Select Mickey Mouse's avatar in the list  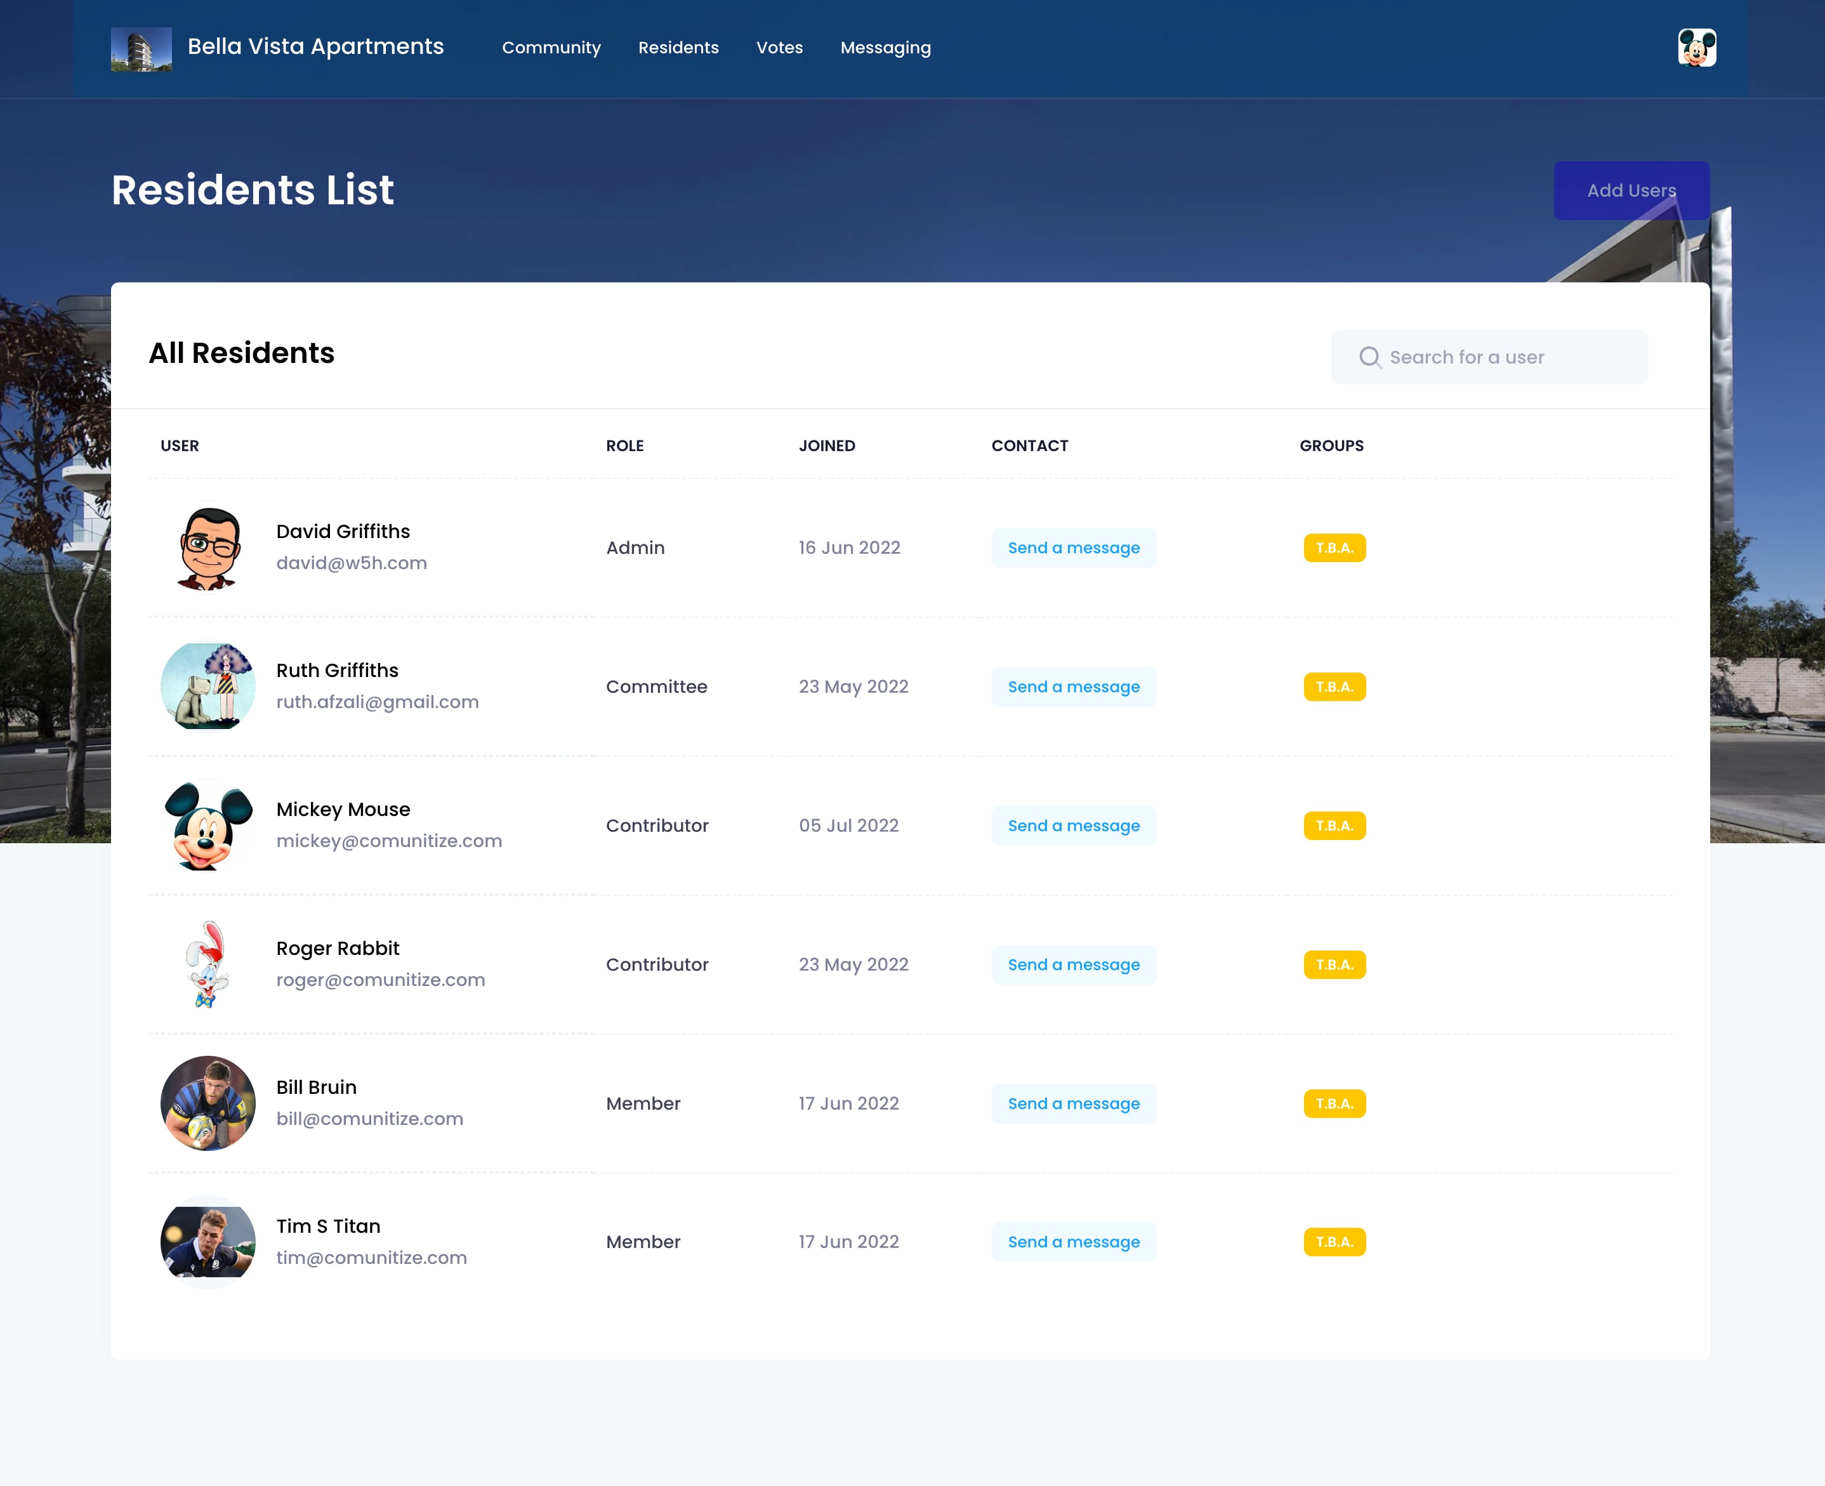tap(208, 825)
